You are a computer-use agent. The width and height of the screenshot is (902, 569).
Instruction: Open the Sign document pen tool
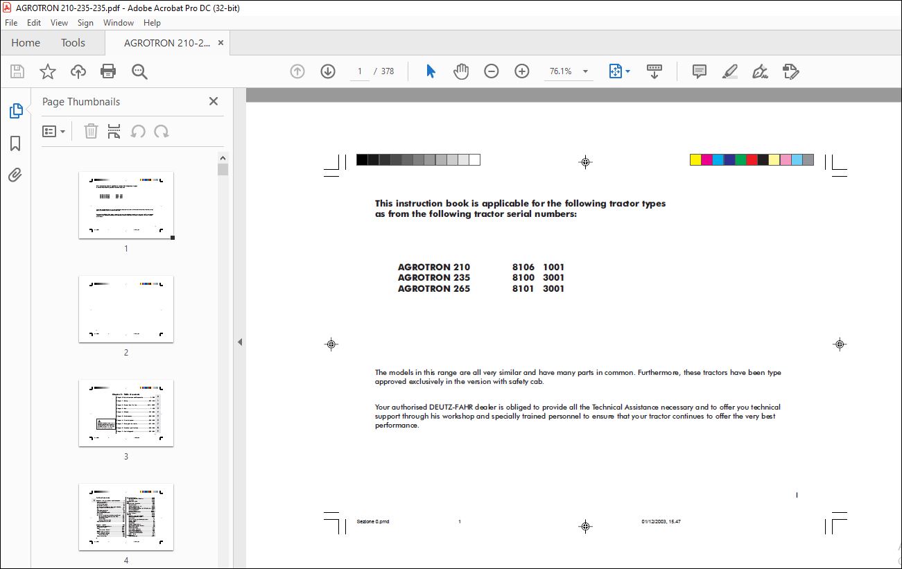click(x=761, y=71)
